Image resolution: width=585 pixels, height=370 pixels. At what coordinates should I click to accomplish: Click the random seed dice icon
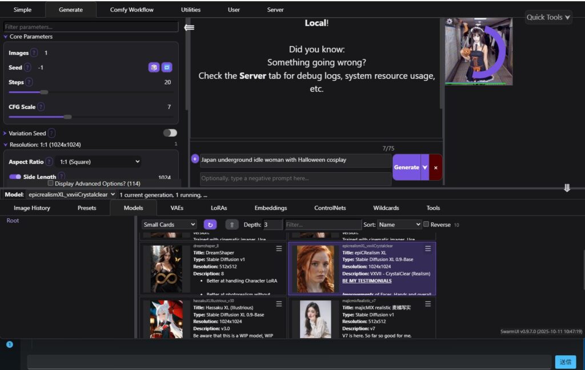(x=154, y=67)
